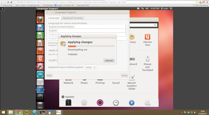Select the Language tab
Screen dimensions: 209x115
(54, 18)
